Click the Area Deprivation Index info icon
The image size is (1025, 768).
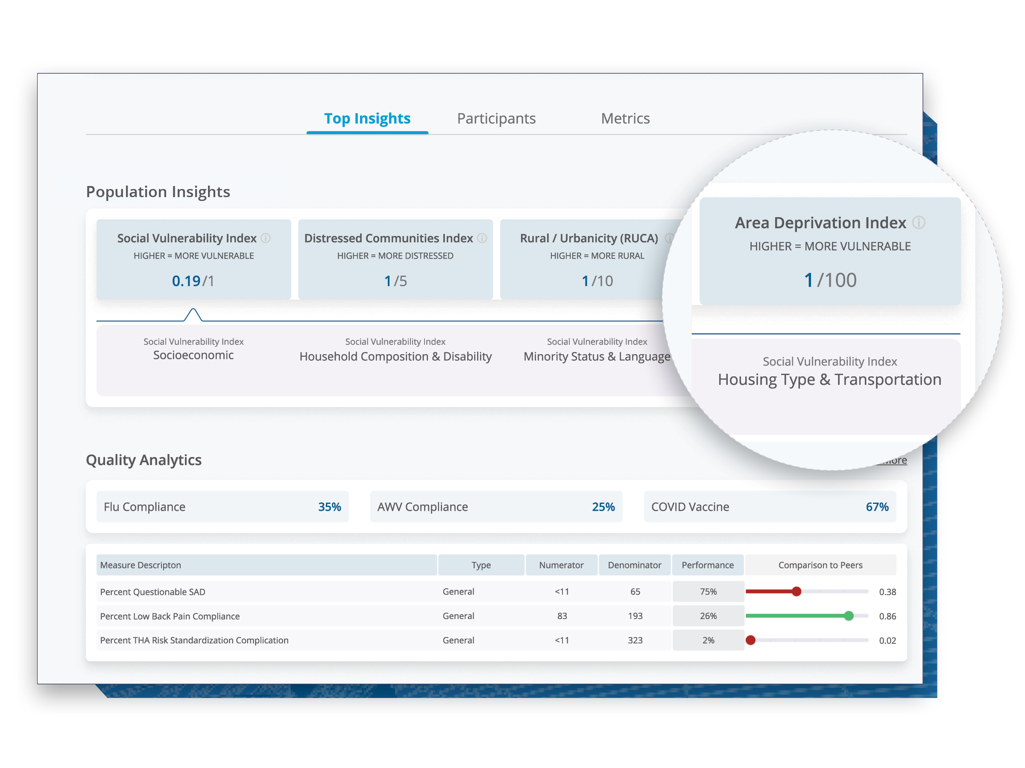pyautogui.click(x=918, y=223)
